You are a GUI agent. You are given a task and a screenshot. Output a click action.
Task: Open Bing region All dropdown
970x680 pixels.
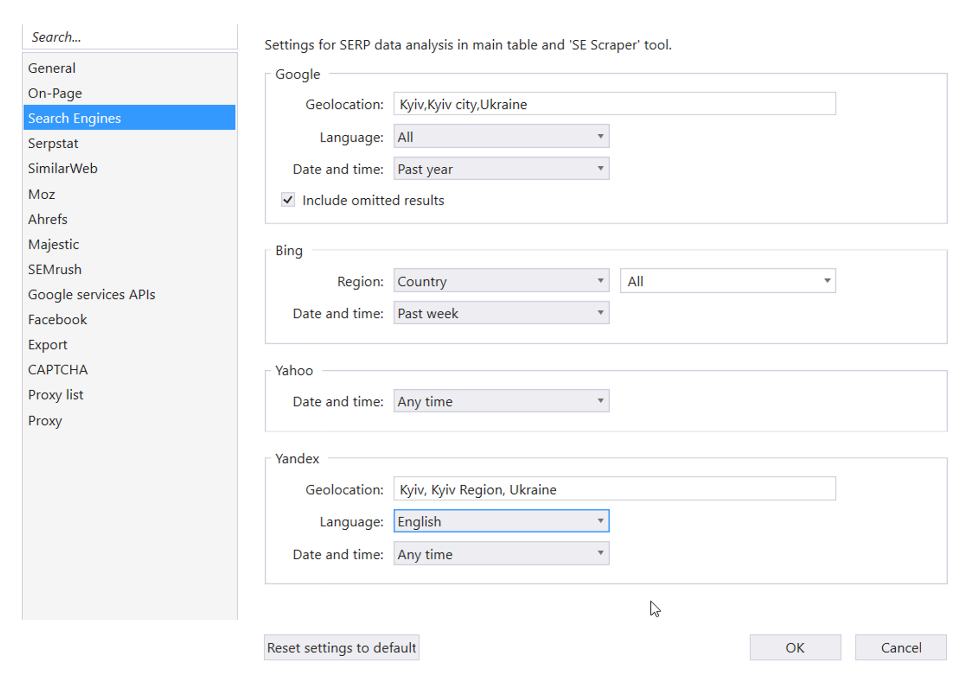[x=727, y=281]
